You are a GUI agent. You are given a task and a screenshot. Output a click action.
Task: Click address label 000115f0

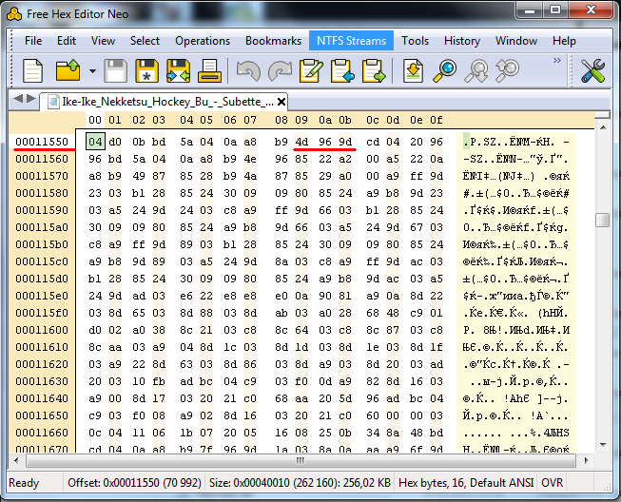[42, 313]
